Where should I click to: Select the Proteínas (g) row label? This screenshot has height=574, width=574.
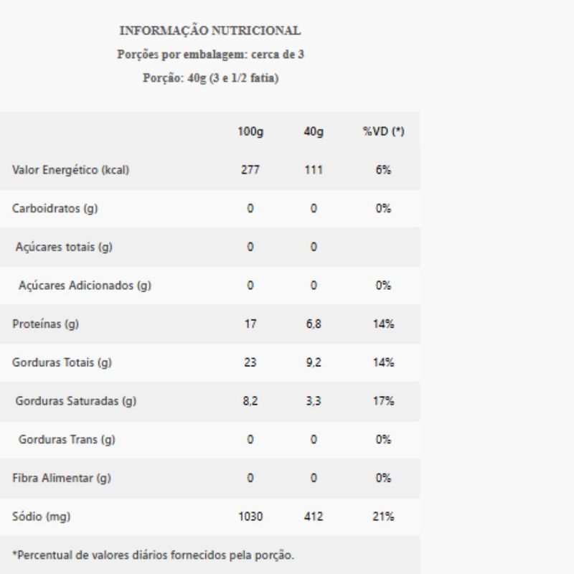click(x=45, y=324)
